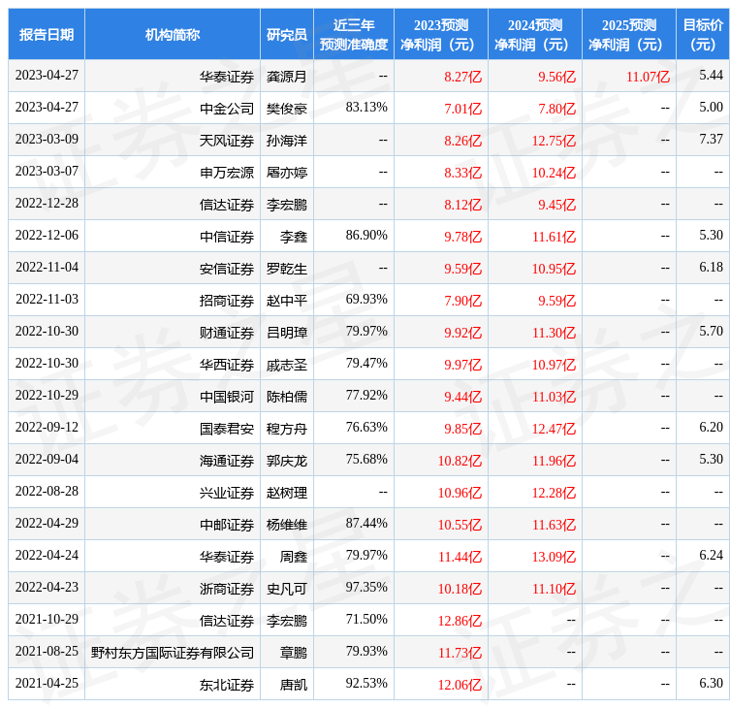The width and height of the screenshot is (730, 708).
Task: Click the 报告日期 column header
Action: tap(47, 35)
